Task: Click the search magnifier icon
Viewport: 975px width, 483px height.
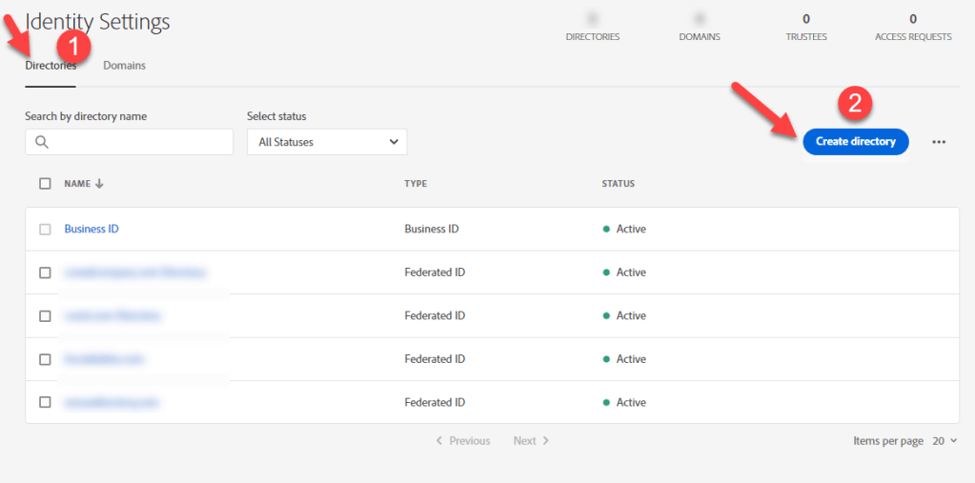Action: (41, 142)
